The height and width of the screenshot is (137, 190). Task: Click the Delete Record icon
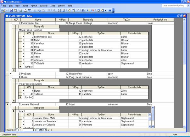click(92, 10)
